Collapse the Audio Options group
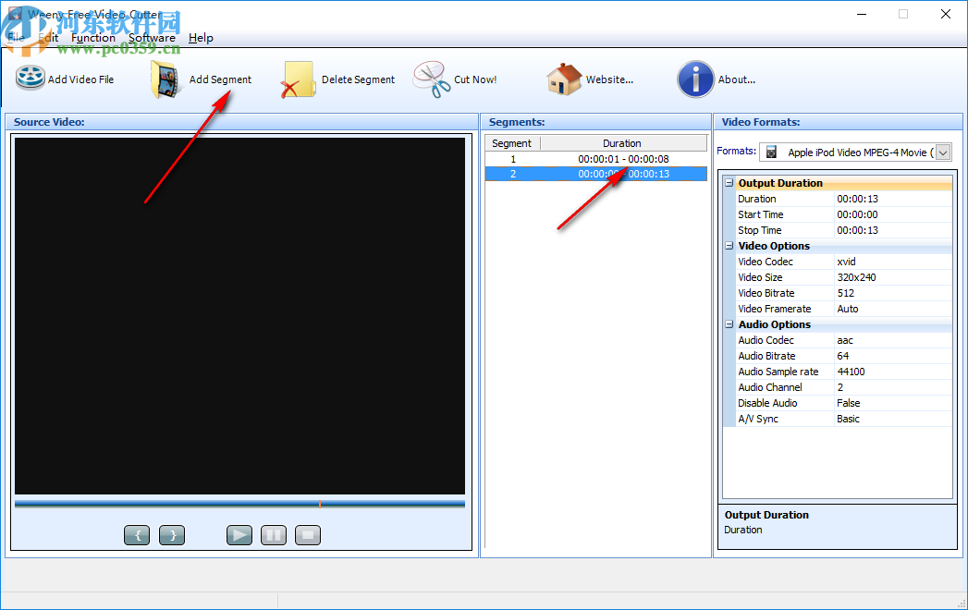The width and height of the screenshot is (968, 610). coord(729,324)
